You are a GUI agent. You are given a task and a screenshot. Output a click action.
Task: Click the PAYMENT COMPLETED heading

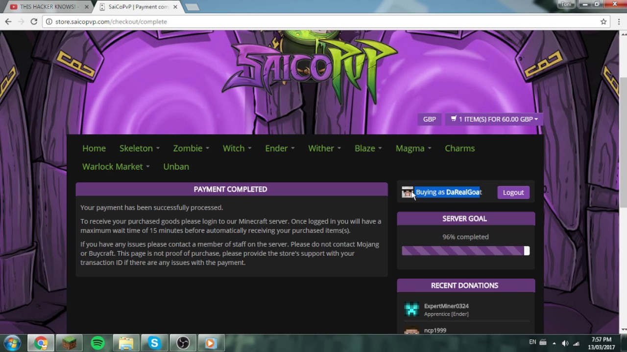pos(230,189)
